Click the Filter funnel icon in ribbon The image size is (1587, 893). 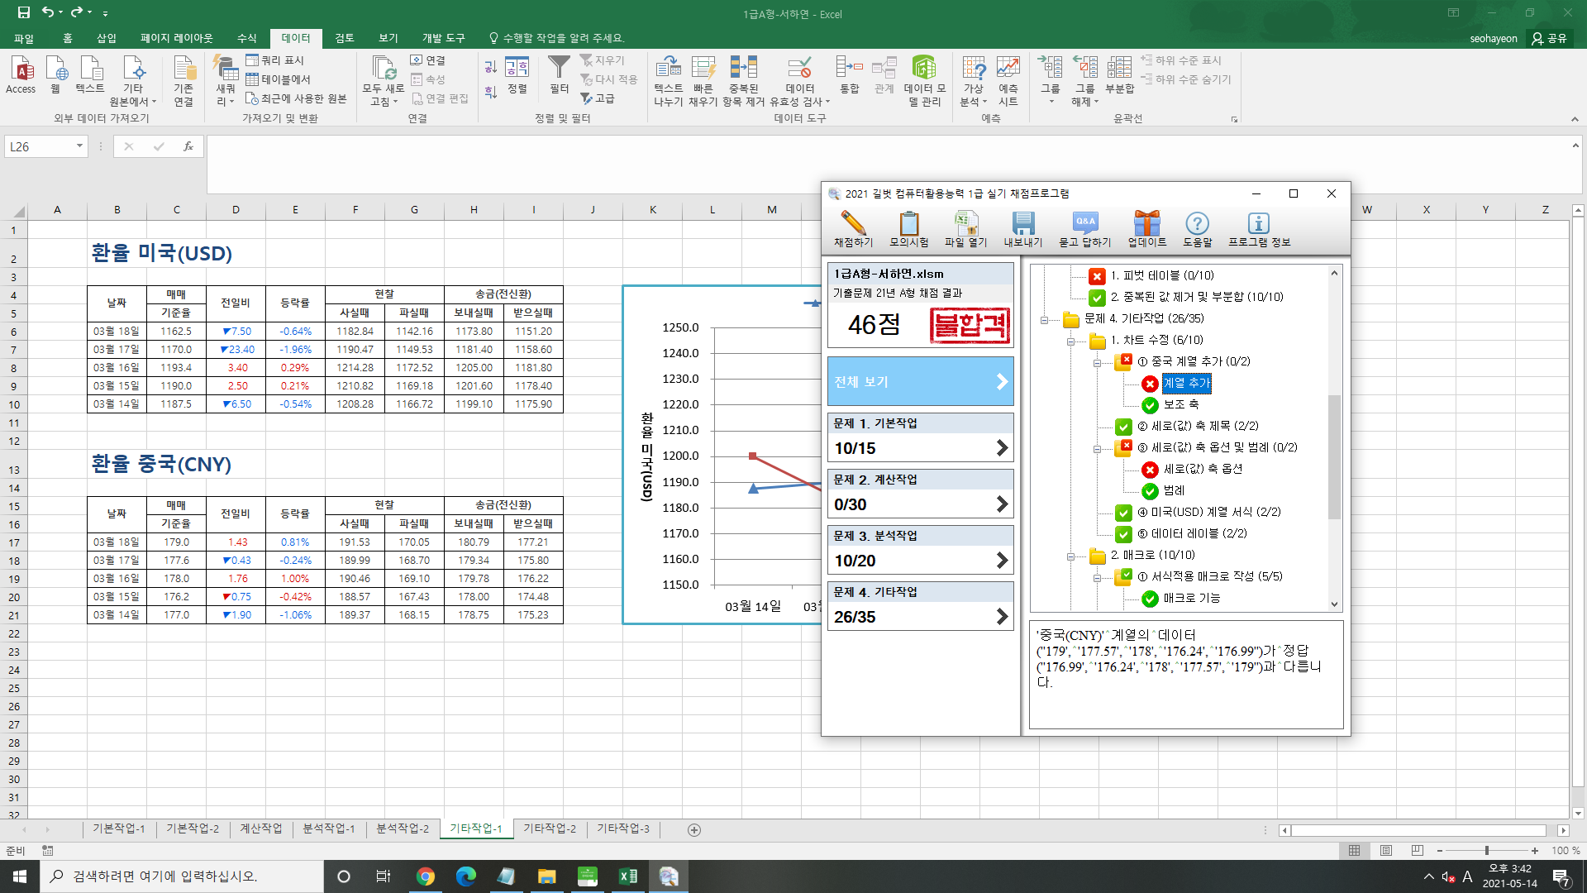[x=559, y=68]
